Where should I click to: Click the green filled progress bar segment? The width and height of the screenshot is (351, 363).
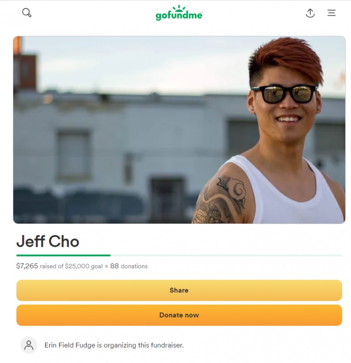[63, 255]
